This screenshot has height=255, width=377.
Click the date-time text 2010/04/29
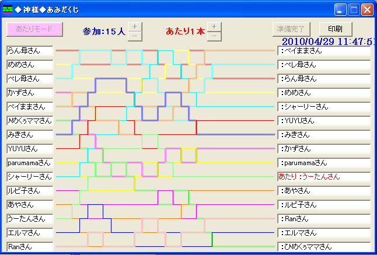coord(308,41)
